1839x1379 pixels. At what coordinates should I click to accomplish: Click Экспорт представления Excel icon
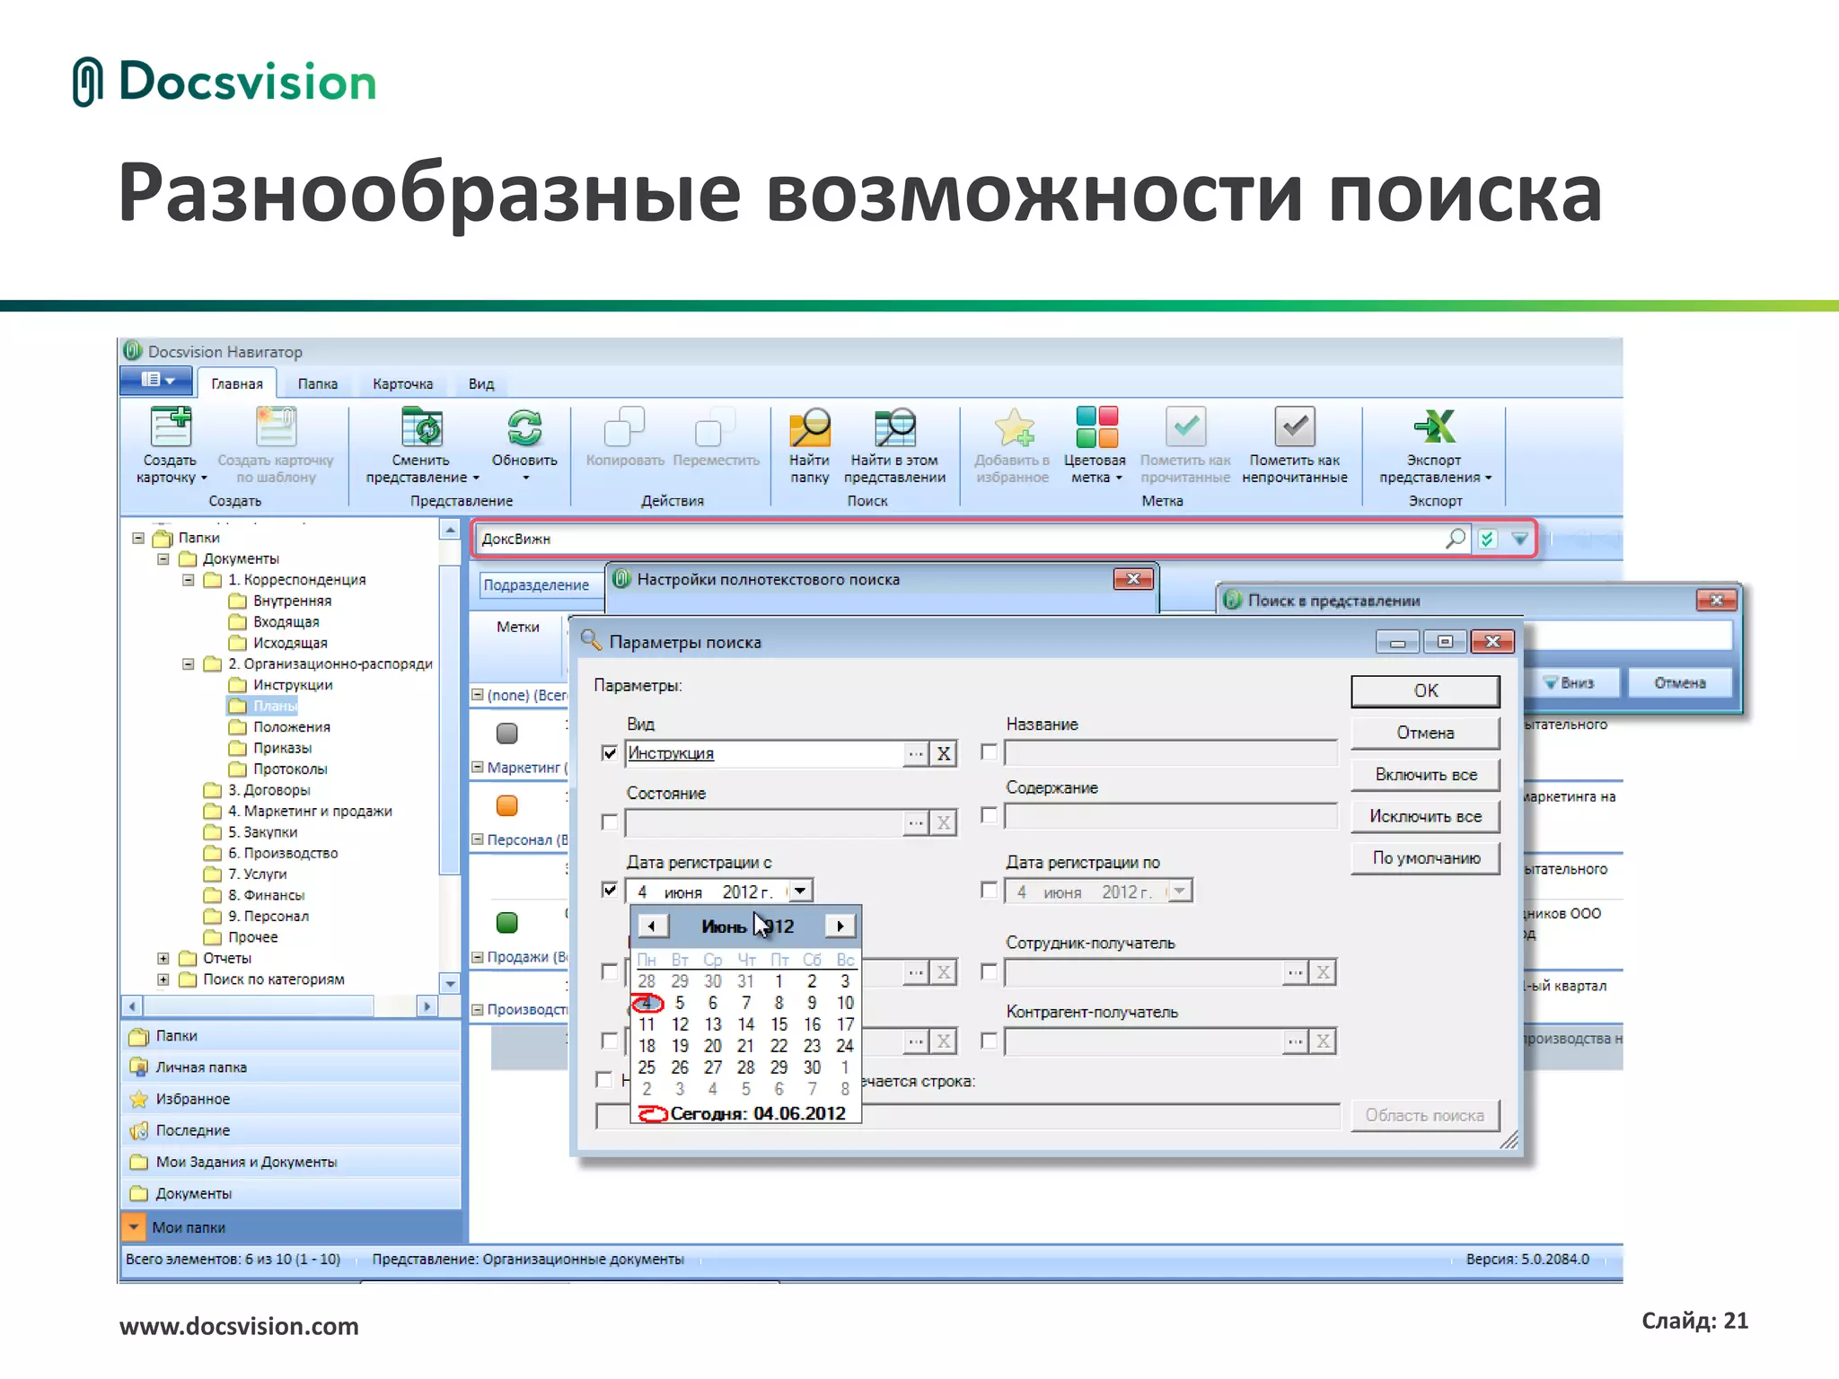[x=1434, y=427]
